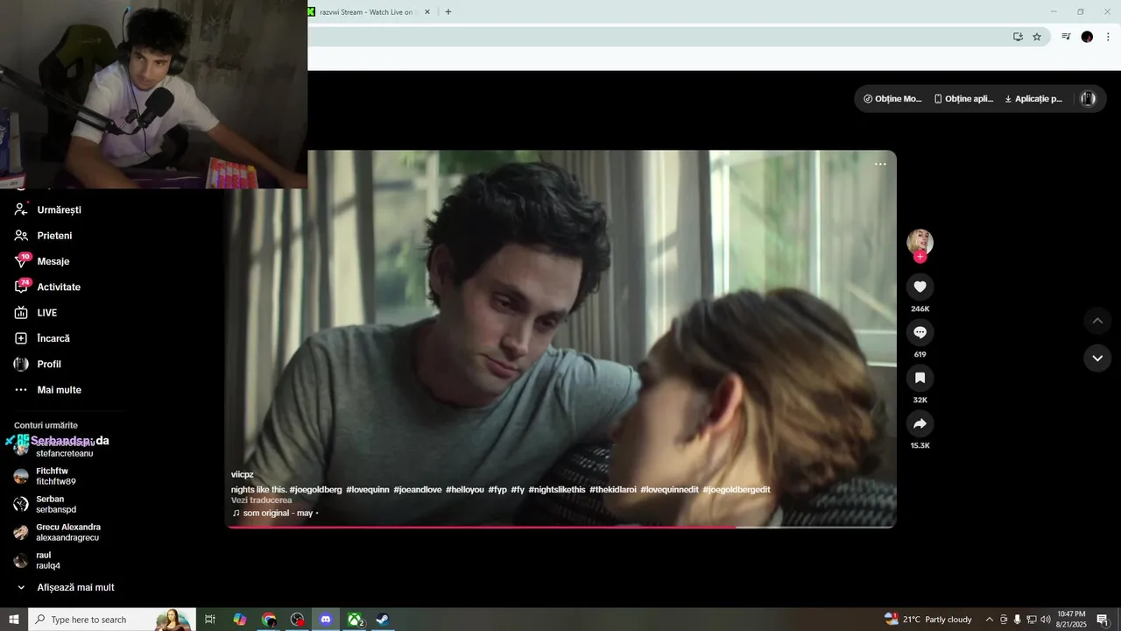Open the Windows Start menu

point(14,620)
